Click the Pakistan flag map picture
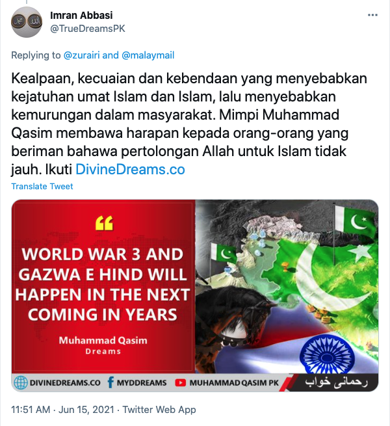Viewport: 390px width, 426px height. (x=287, y=286)
